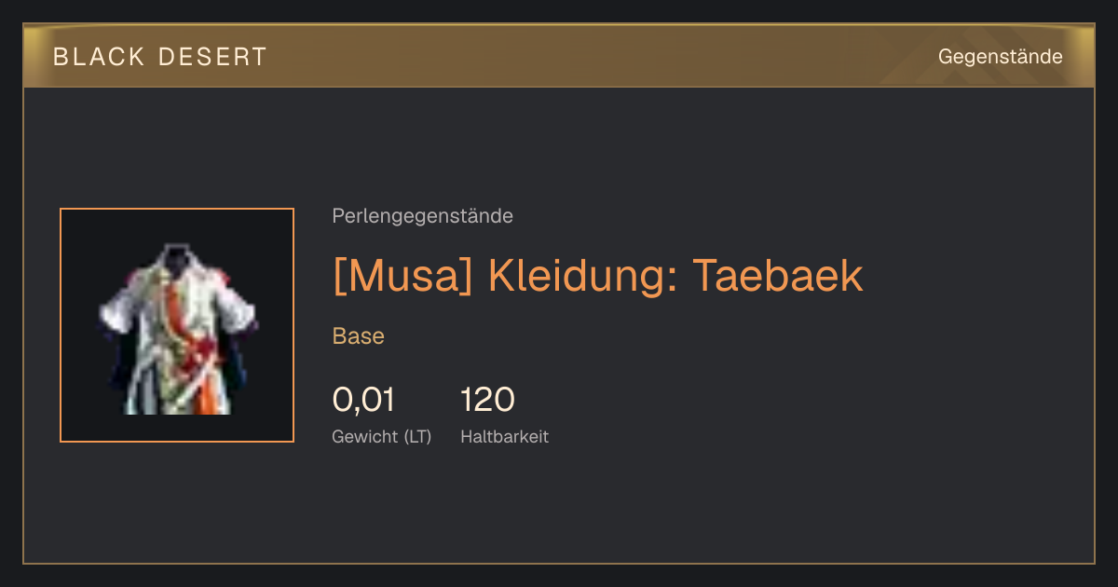Viewport: 1118px width, 587px height.
Task: Click the mannequin neck atop the costume
Action: coord(177,254)
